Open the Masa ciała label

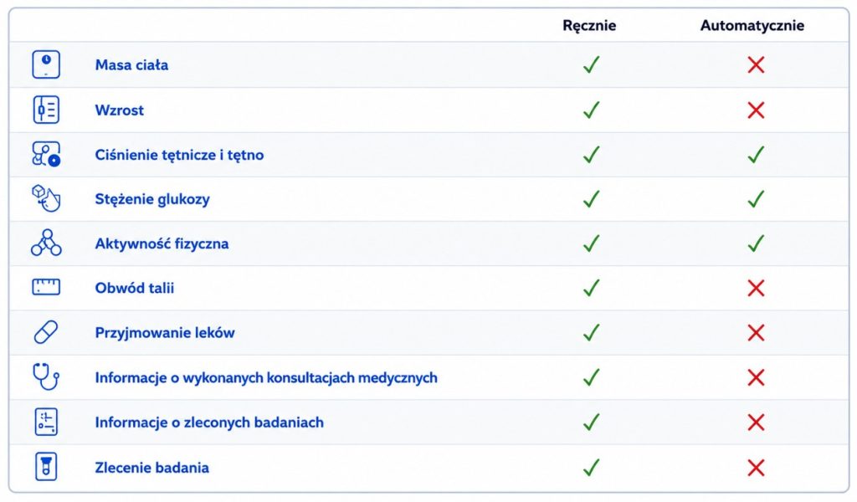[131, 65]
